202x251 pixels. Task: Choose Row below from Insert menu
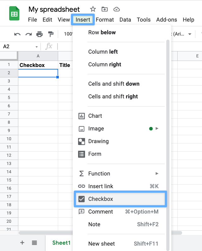click(119, 32)
